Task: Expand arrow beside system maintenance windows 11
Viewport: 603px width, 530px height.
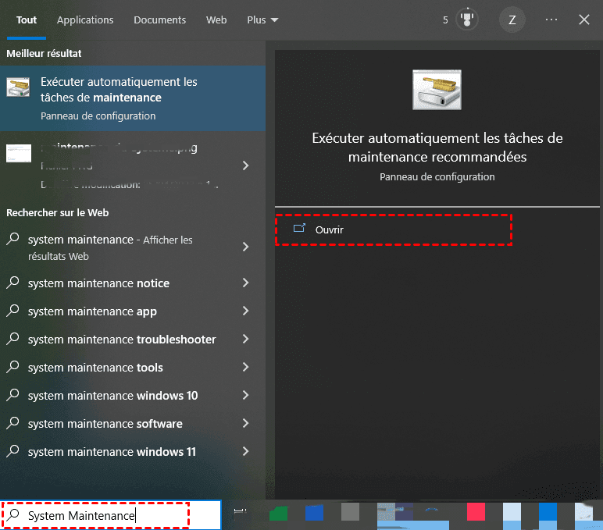Action: click(x=245, y=451)
